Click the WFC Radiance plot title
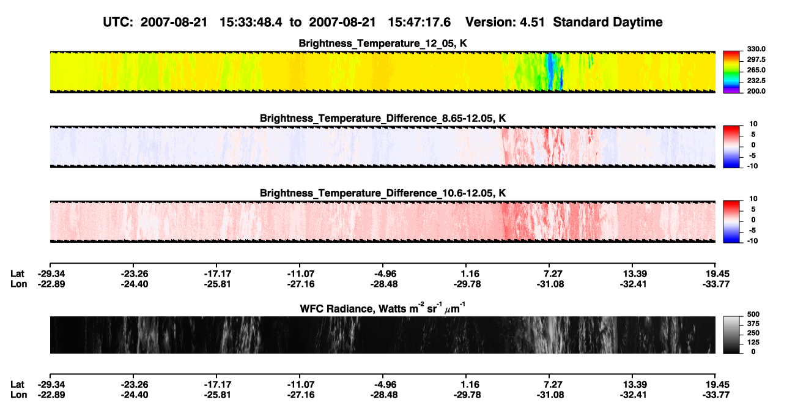 pos(383,308)
